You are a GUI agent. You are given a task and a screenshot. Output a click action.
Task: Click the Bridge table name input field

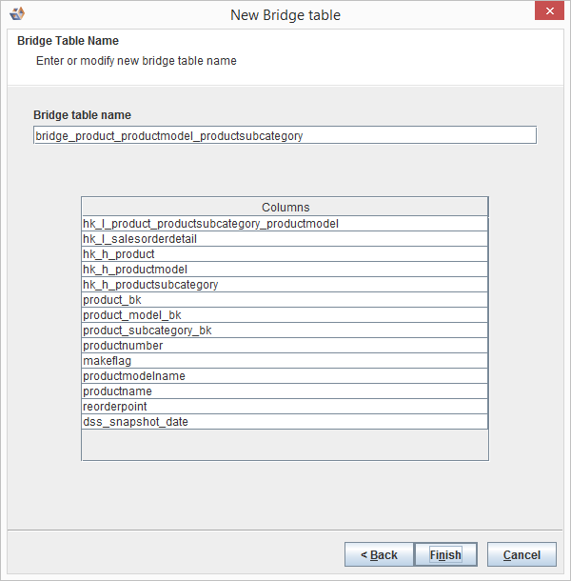(x=285, y=136)
